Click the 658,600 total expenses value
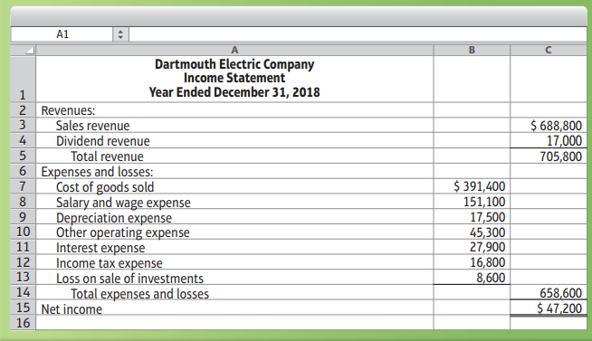 click(560, 293)
